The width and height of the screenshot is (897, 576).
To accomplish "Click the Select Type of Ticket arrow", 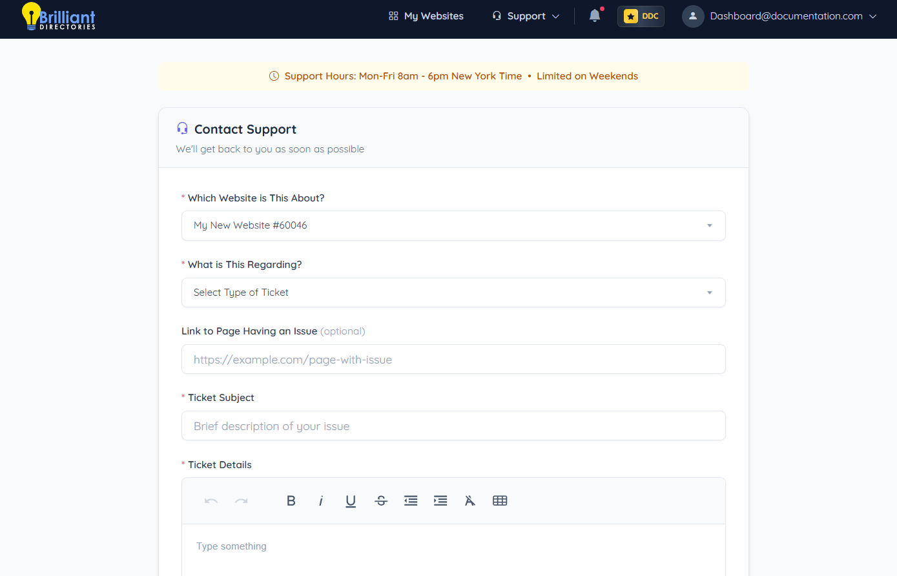I will point(709,293).
